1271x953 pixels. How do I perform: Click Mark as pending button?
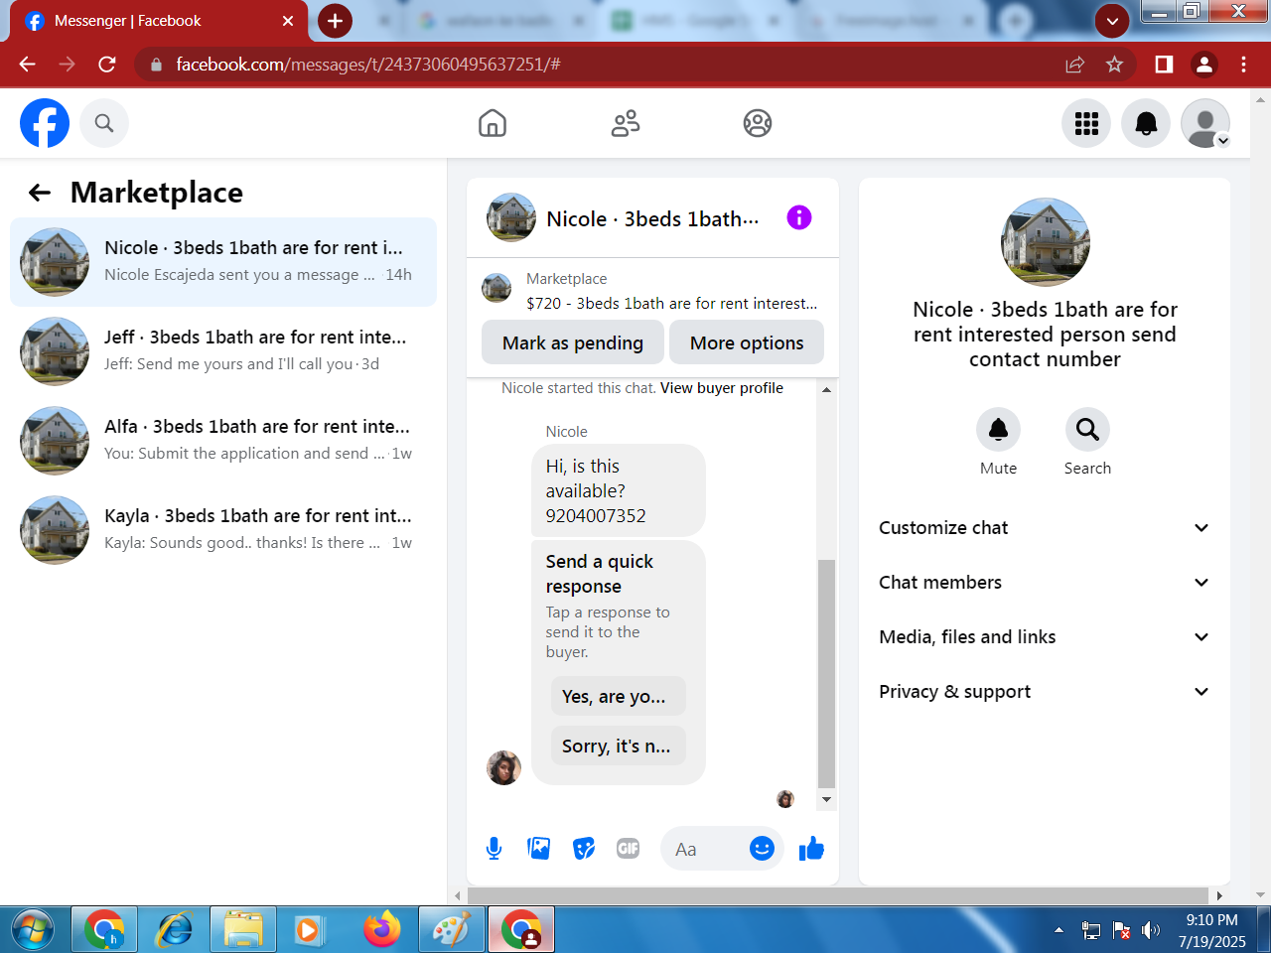[573, 342]
